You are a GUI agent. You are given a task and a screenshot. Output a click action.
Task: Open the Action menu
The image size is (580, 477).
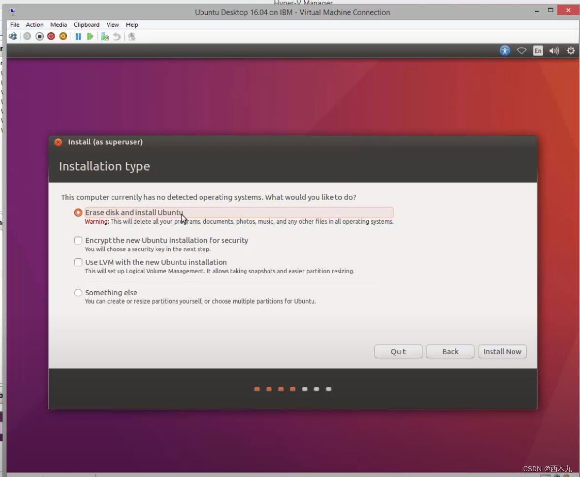pos(34,24)
